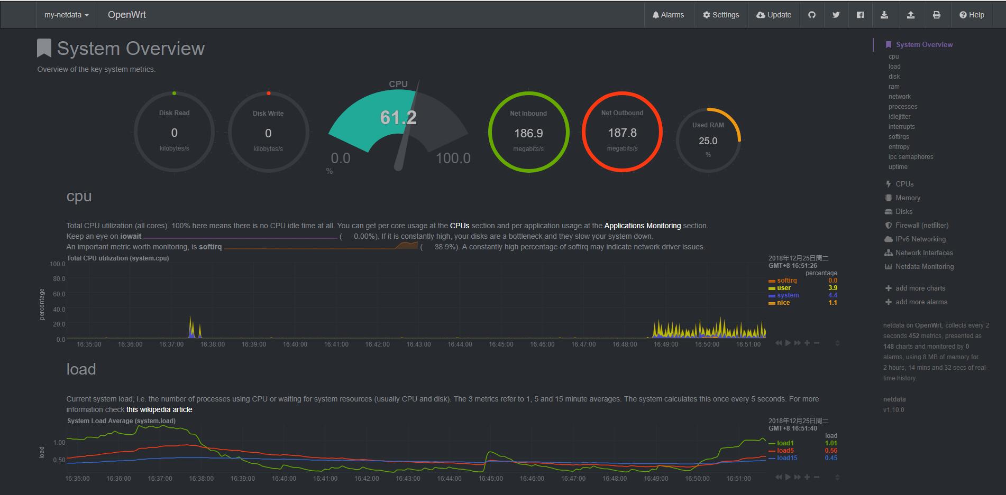Click add more charts link

[x=920, y=288]
